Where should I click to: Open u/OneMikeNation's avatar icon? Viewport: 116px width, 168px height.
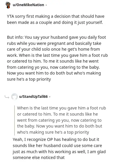[x=8, y=5]
